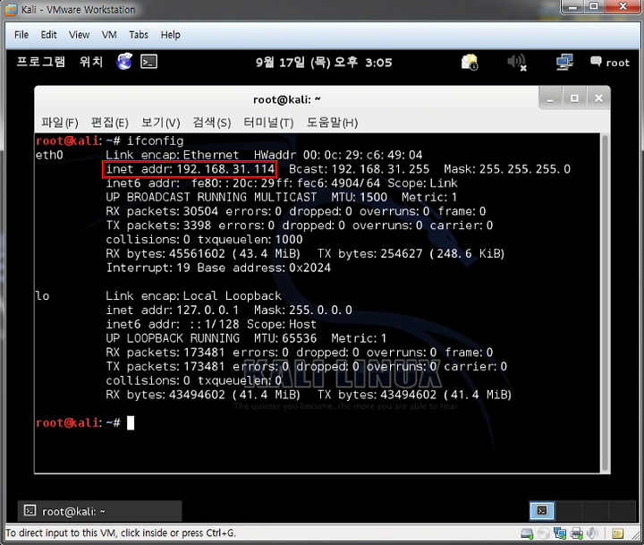Image resolution: width=644 pixels, height=545 pixels.
Task: Open the update notification icon in panel
Action: click(470, 62)
